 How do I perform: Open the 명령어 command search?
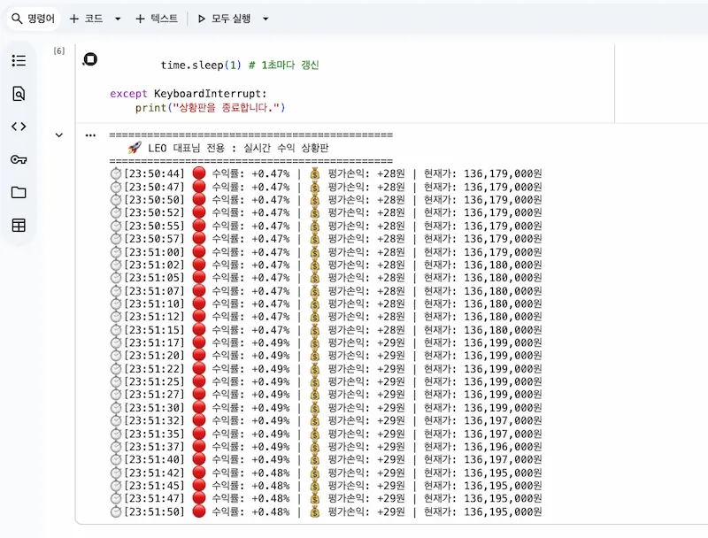click(x=33, y=19)
